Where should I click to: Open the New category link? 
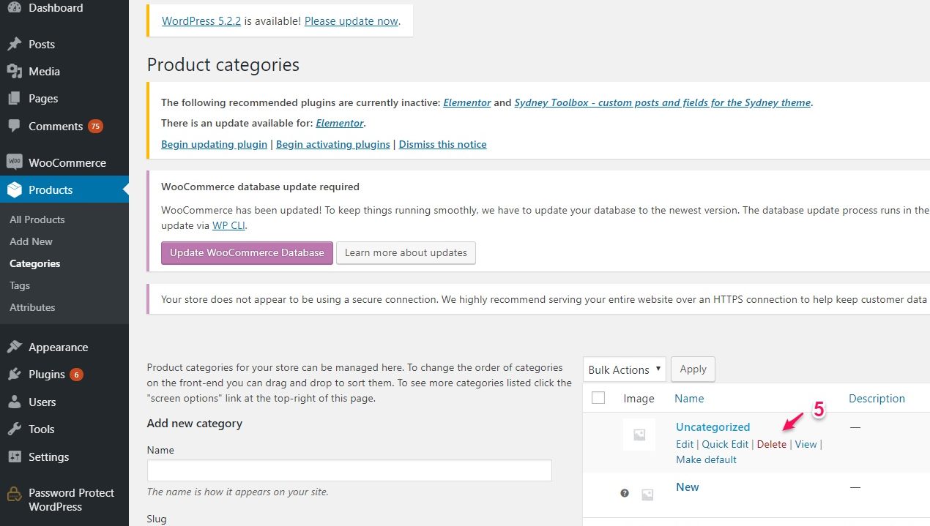pyautogui.click(x=688, y=486)
